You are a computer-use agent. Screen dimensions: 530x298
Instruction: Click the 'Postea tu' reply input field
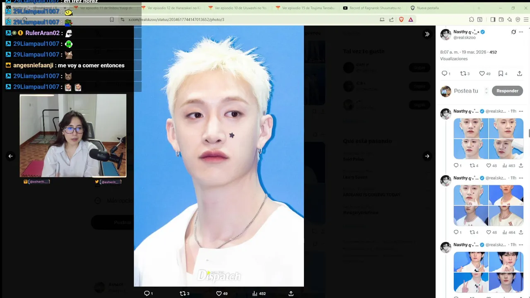(x=466, y=91)
